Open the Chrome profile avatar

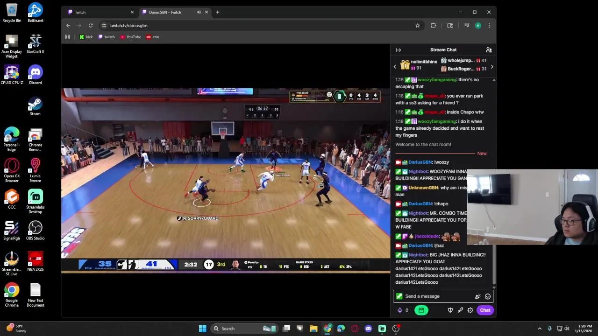tap(478, 26)
